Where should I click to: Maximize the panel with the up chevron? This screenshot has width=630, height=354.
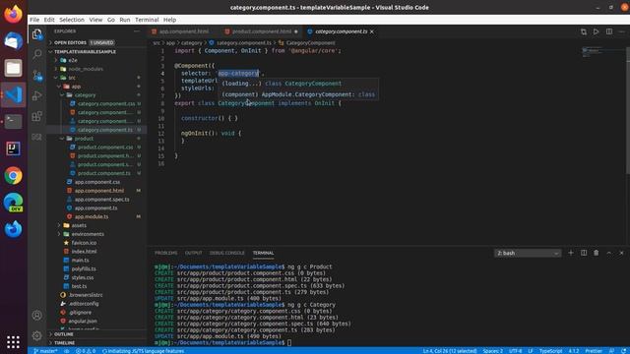coord(608,253)
